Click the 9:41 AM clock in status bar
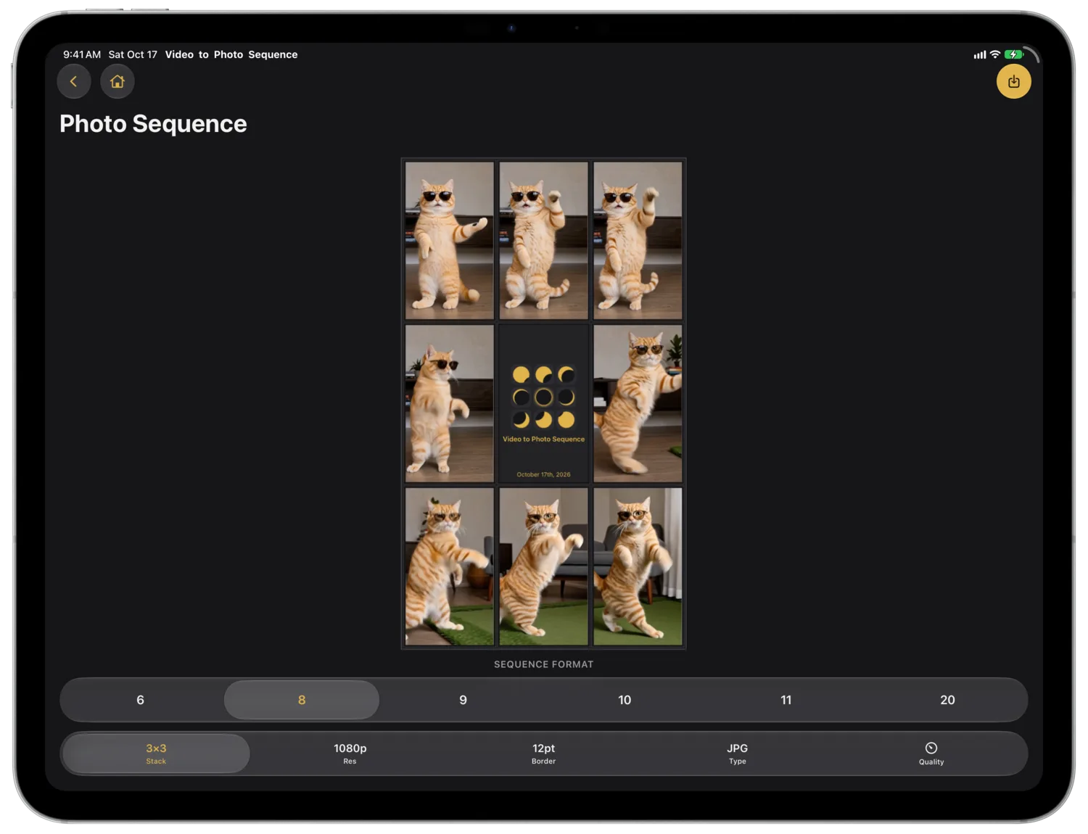The height and width of the screenshot is (834, 1088). click(82, 54)
